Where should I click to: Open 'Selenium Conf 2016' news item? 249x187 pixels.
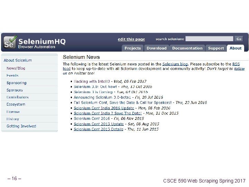click(x=92, y=118)
